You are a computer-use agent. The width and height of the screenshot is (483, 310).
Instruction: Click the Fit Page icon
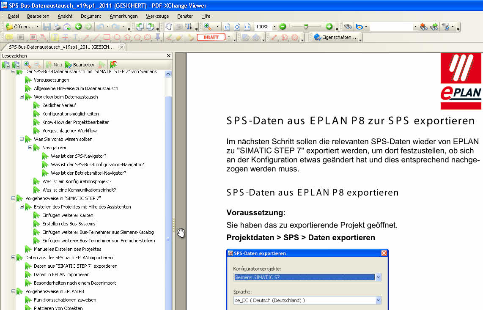(x=237, y=27)
